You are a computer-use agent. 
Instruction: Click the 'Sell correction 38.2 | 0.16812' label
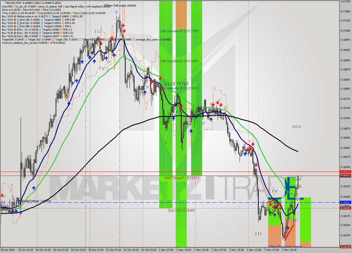coord(180,88)
